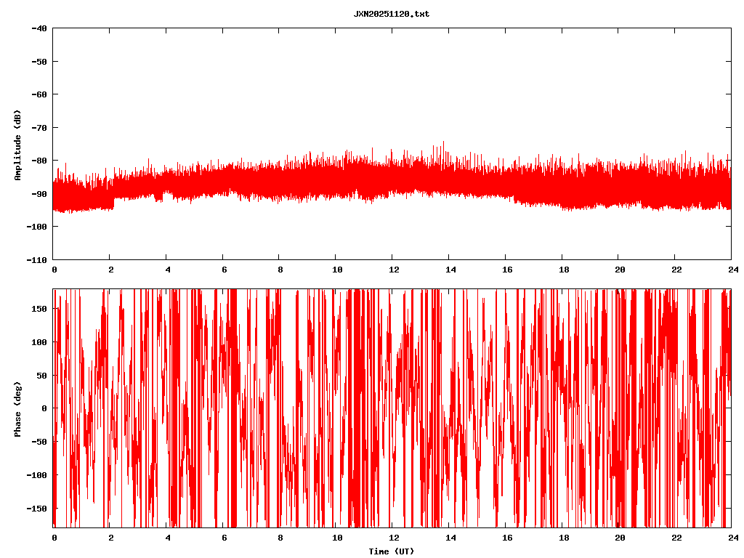Click hour 10 under the phase plot
This screenshot has width=744, height=558.
pyautogui.click(x=336, y=538)
